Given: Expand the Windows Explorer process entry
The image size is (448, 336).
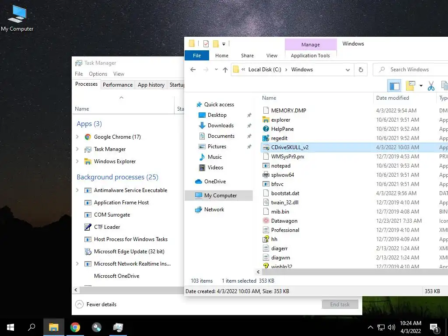Looking at the screenshot, I should 77,161.
